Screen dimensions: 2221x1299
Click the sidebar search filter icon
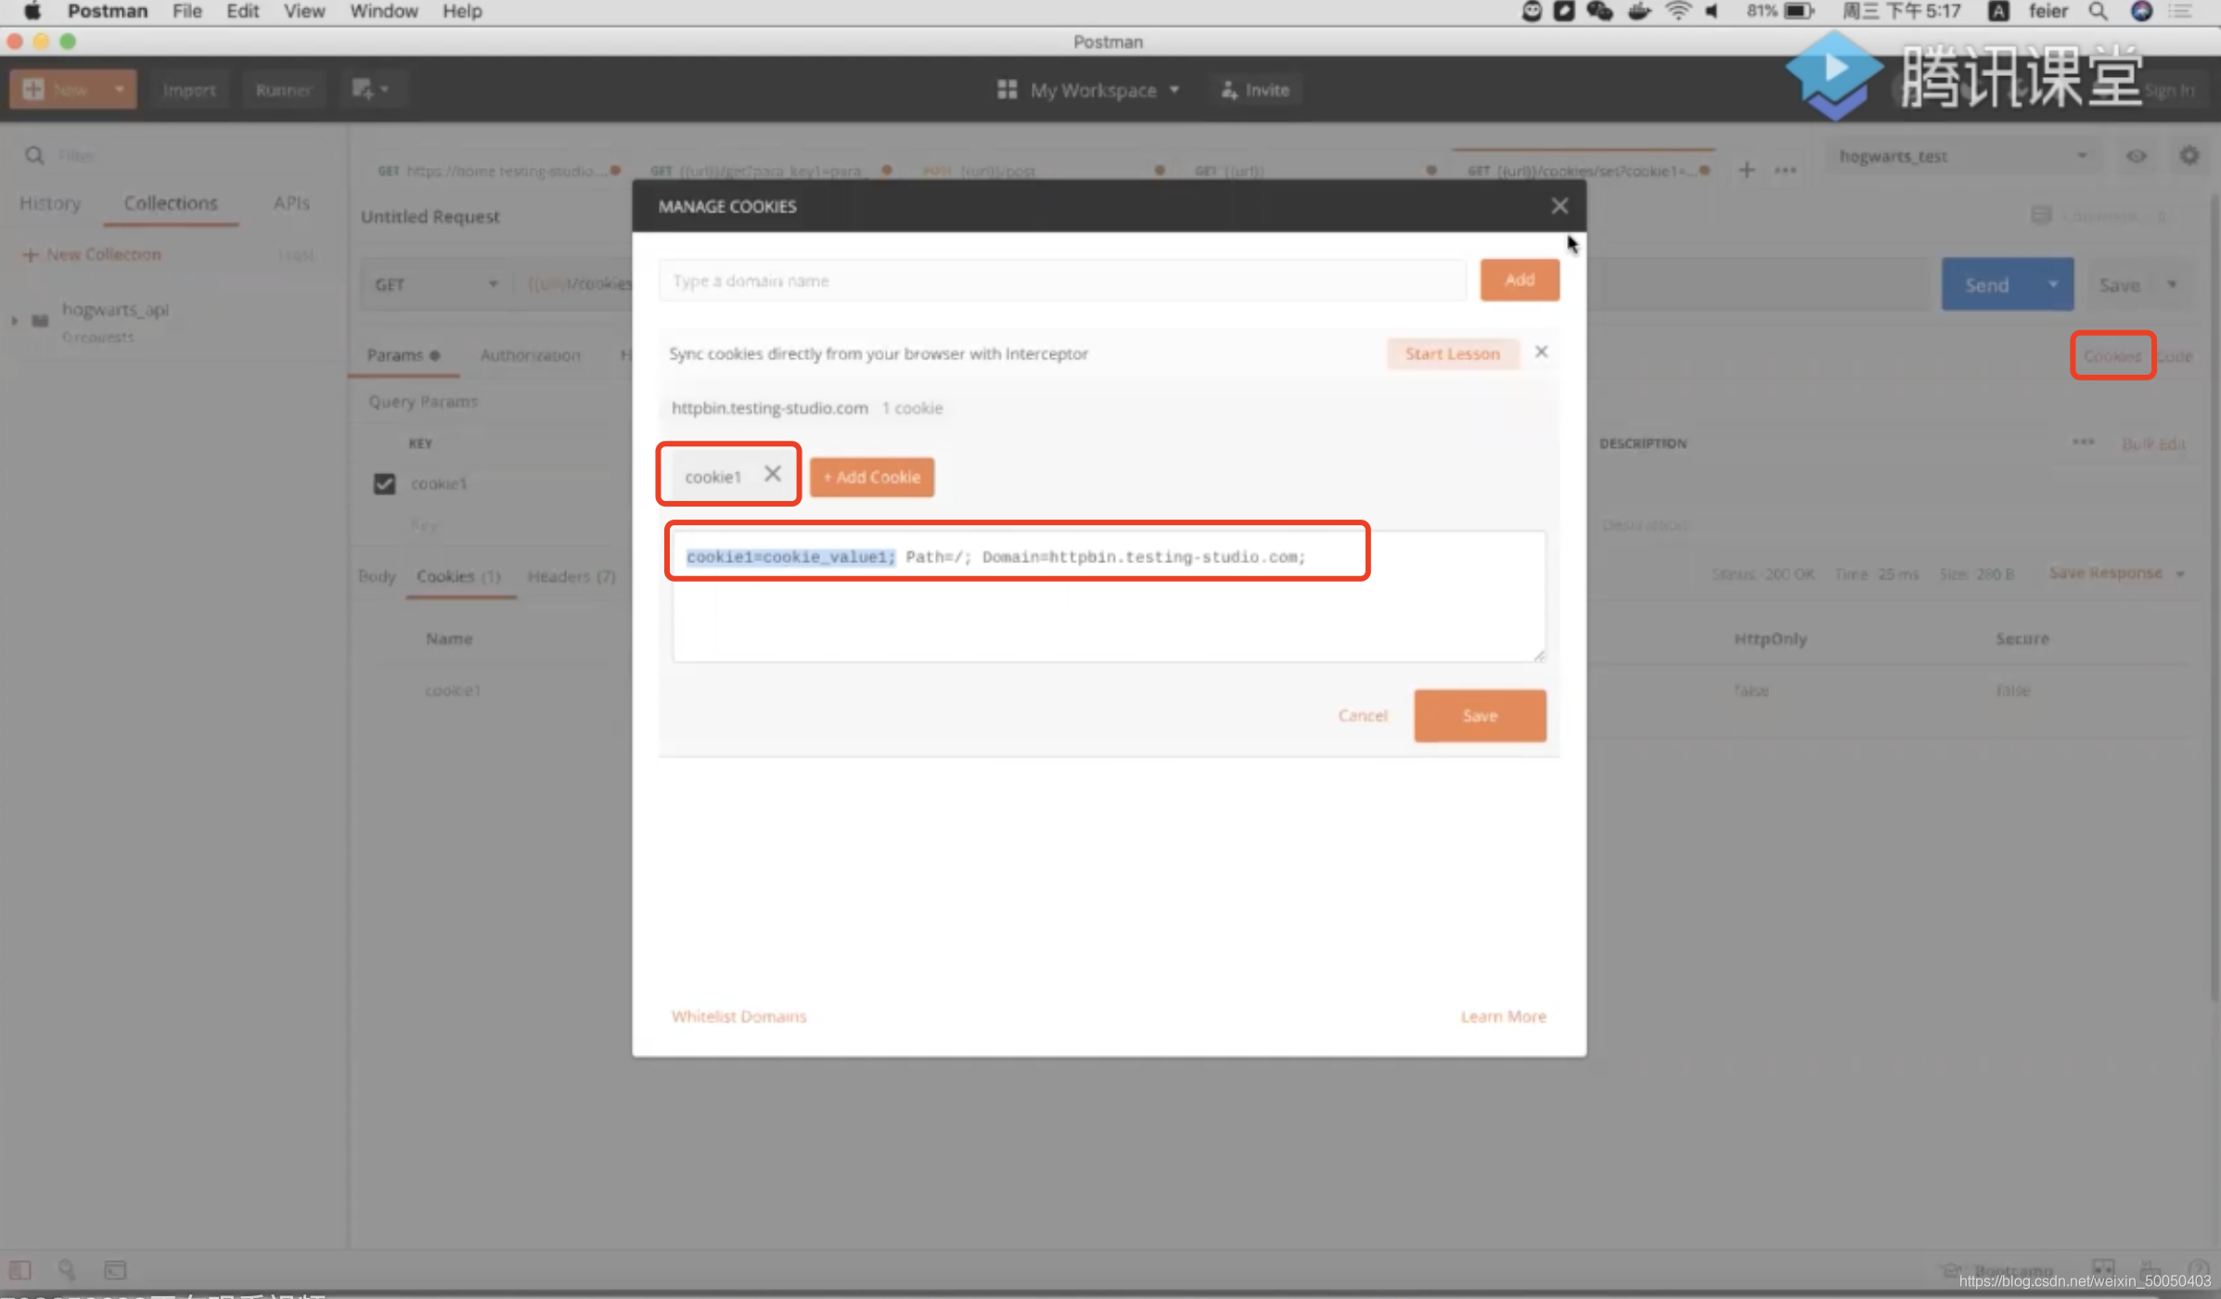point(34,155)
